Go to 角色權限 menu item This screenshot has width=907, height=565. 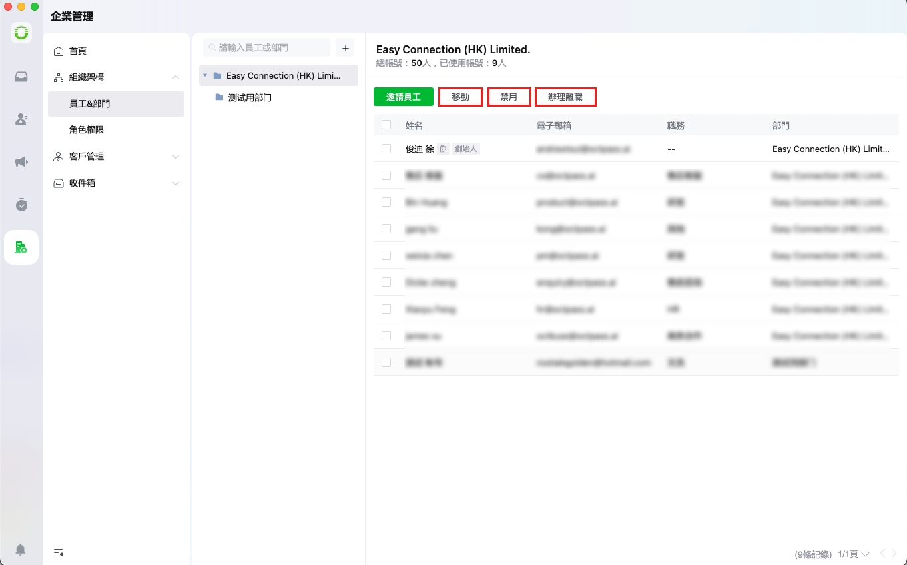tap(87, 130)
